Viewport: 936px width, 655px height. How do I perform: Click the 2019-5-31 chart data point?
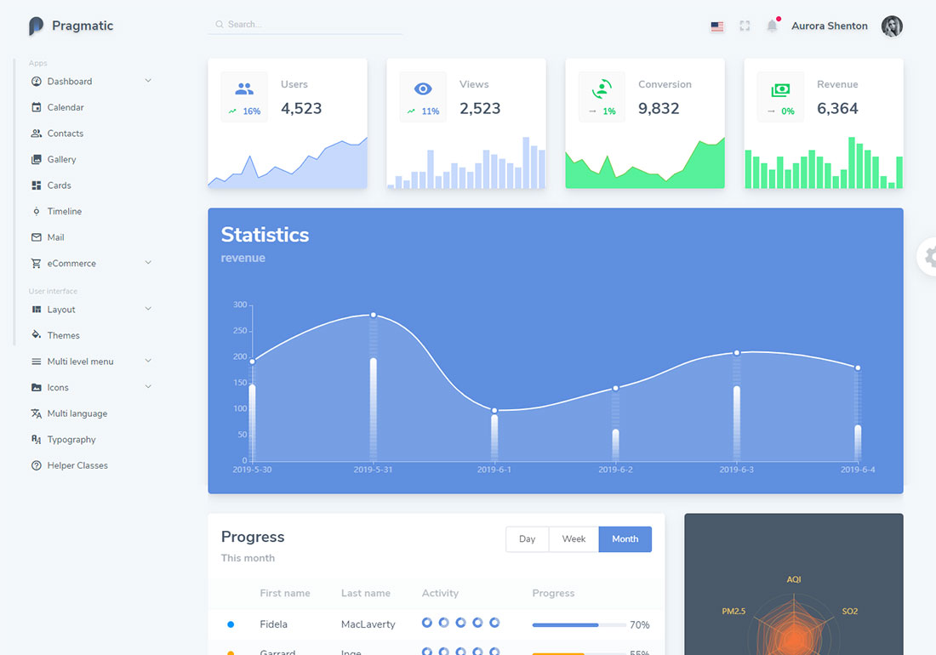click(x=373, y=315)
